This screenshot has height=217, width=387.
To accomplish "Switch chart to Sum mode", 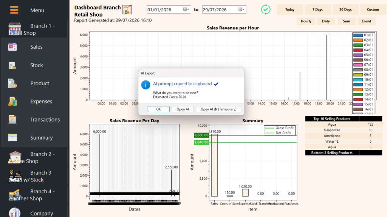I will click(347, 21).
